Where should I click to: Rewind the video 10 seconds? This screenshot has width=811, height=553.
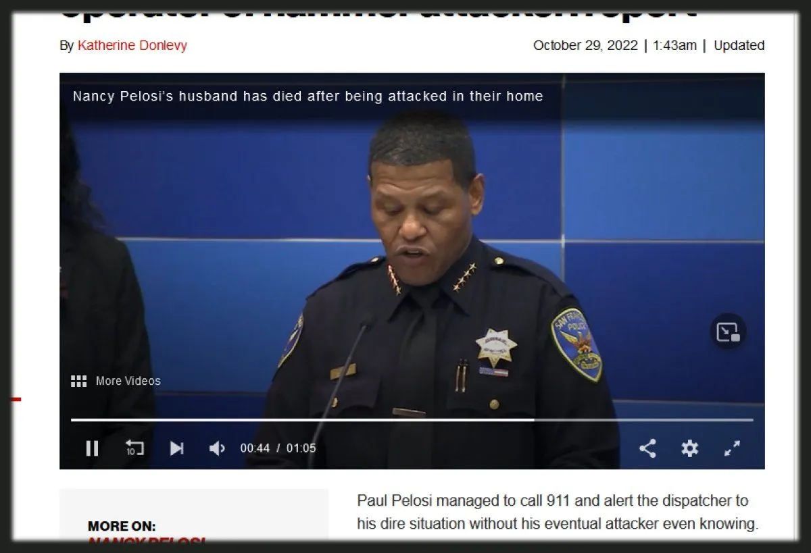tap(134, 448)
